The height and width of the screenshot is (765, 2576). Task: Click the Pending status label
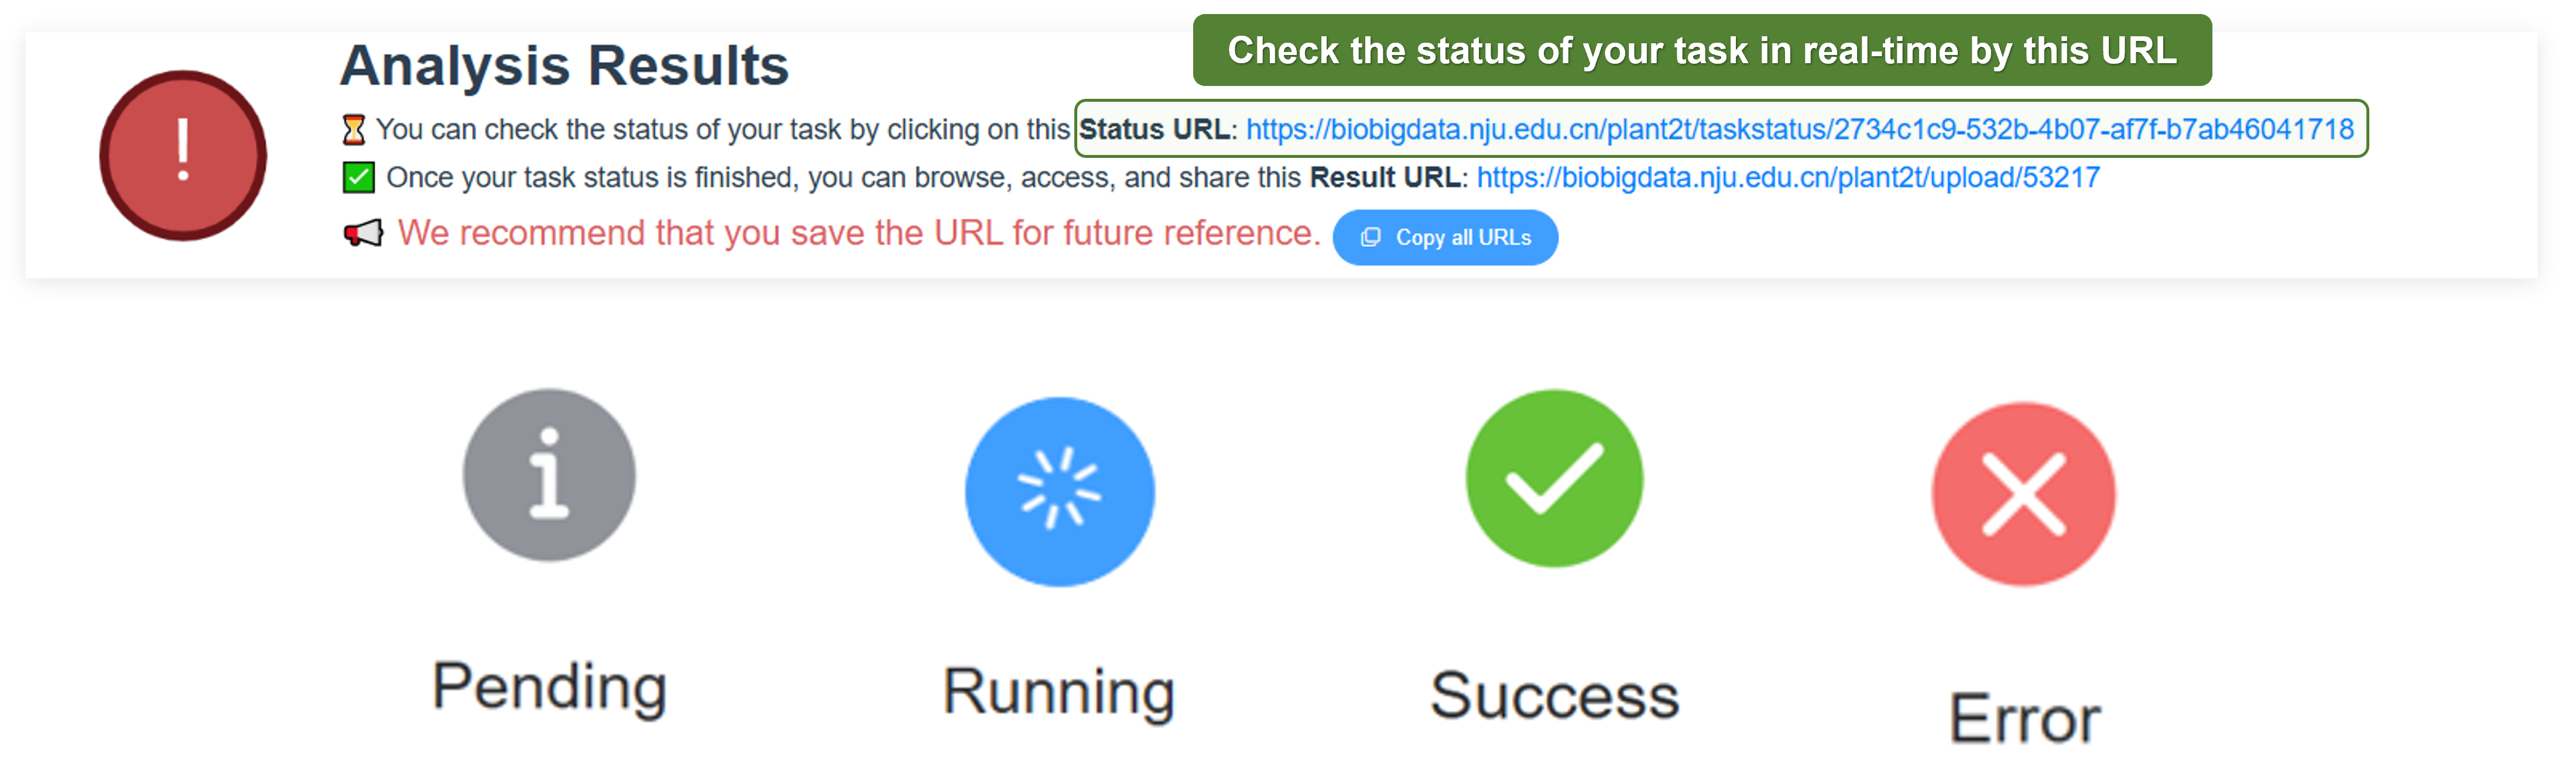pos(549,688)
